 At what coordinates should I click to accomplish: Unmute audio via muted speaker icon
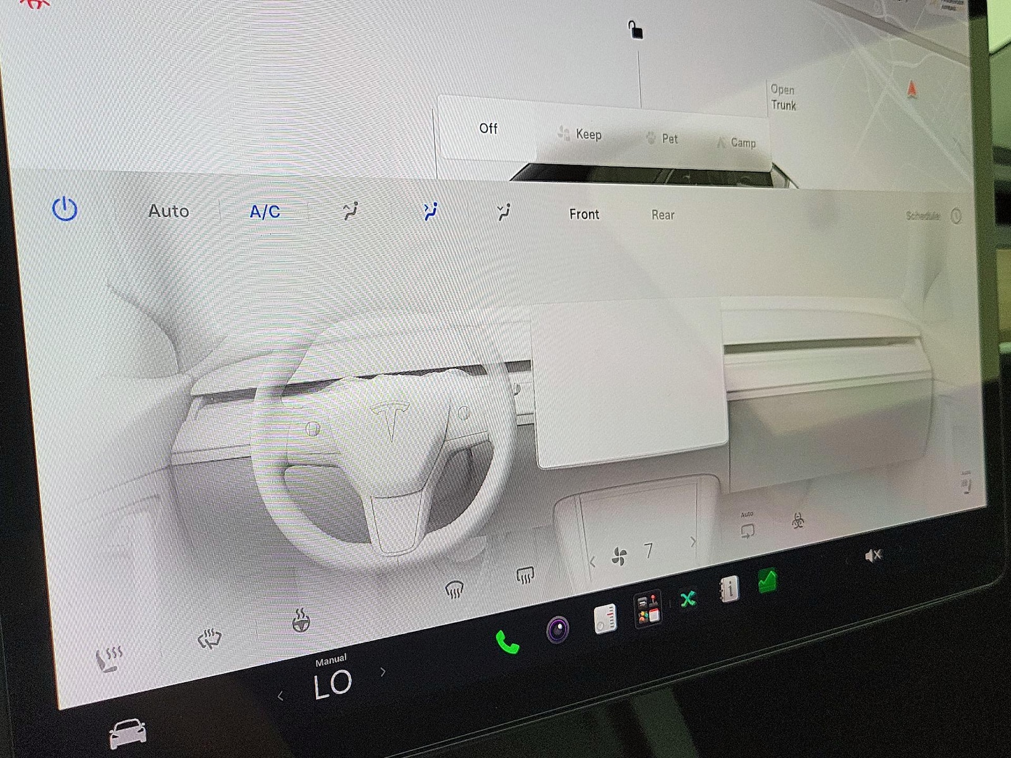pyautogui.click(x=873, y=555)
